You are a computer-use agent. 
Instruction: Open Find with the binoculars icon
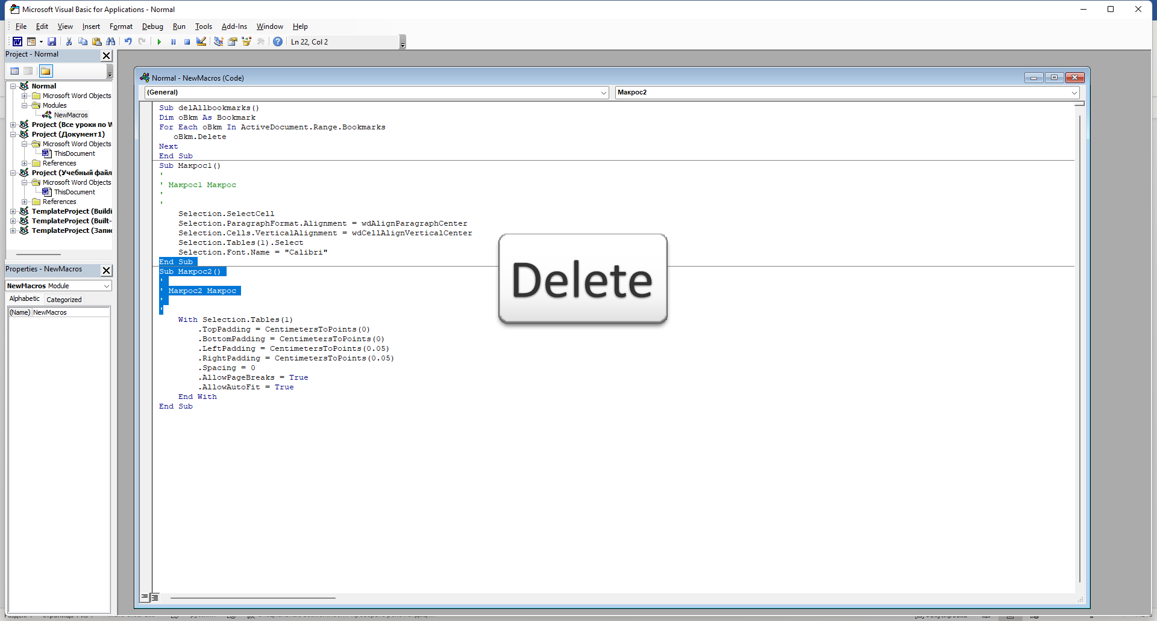click(110, 42)
